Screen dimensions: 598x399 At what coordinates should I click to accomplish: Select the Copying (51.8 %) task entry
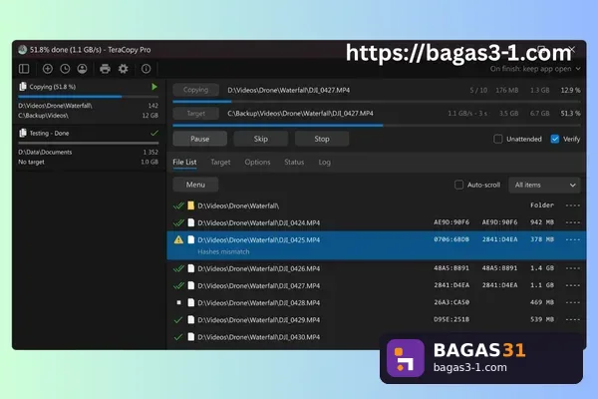click(89, 101)
